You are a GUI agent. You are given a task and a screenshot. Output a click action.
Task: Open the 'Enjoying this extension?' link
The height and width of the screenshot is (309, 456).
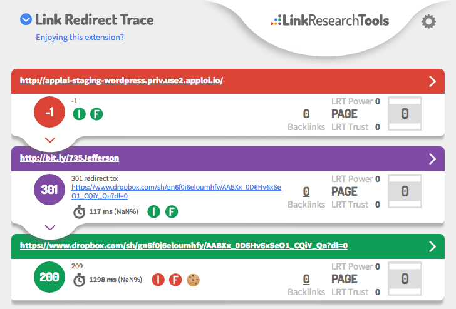(x=80, y=37)
